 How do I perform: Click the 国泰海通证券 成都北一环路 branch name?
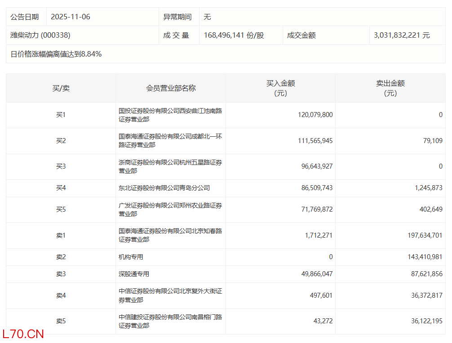pos(170,141)
